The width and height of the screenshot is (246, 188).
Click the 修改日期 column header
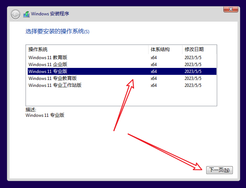199,49
